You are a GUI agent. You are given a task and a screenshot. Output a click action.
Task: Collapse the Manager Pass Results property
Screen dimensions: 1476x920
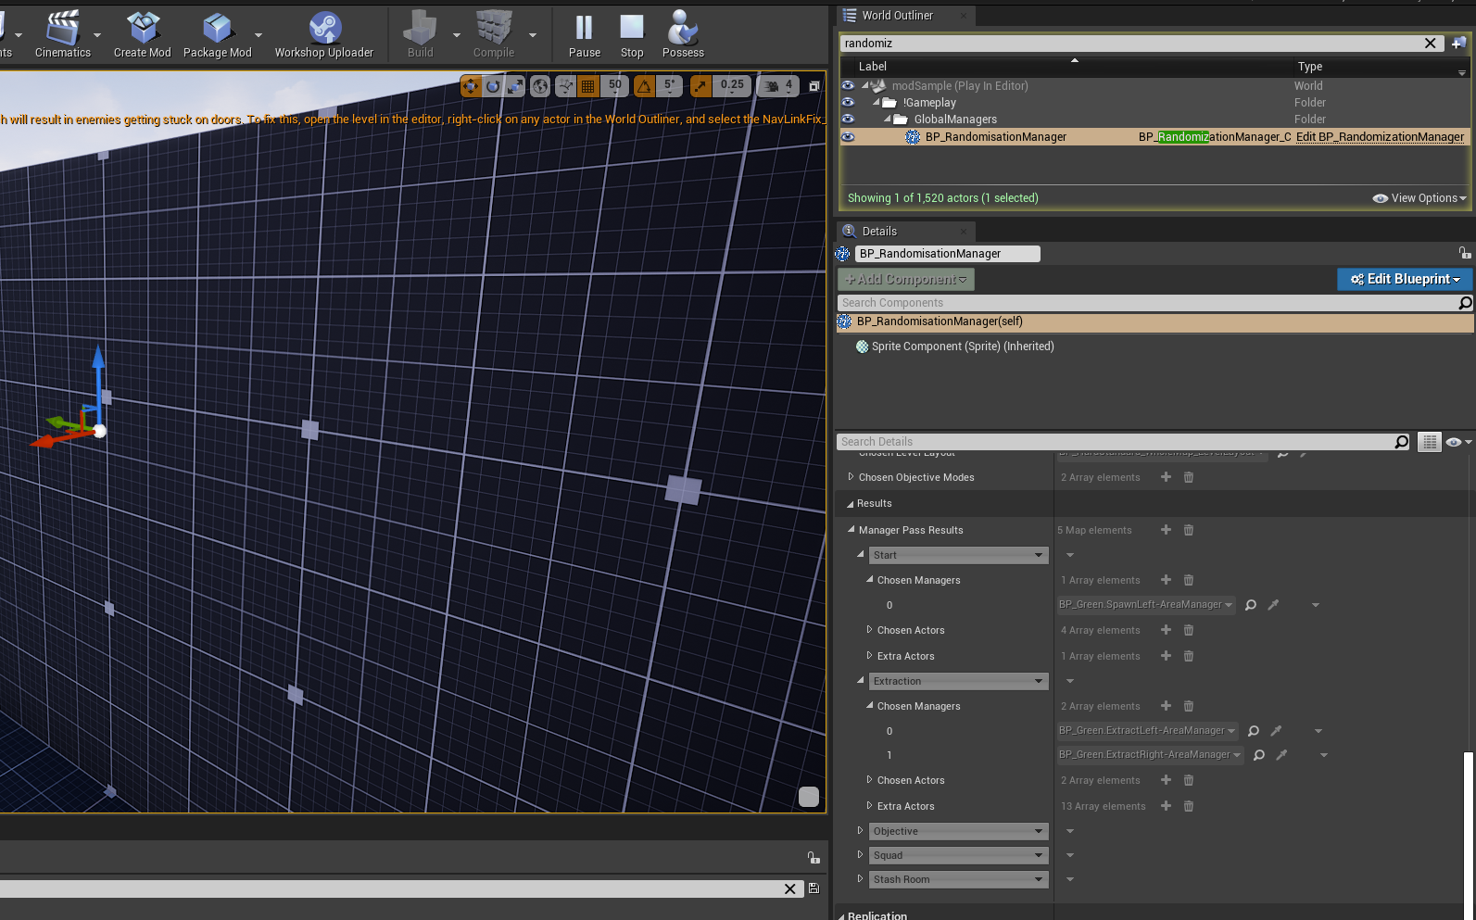pyautogui.click(x=851, y=530)
